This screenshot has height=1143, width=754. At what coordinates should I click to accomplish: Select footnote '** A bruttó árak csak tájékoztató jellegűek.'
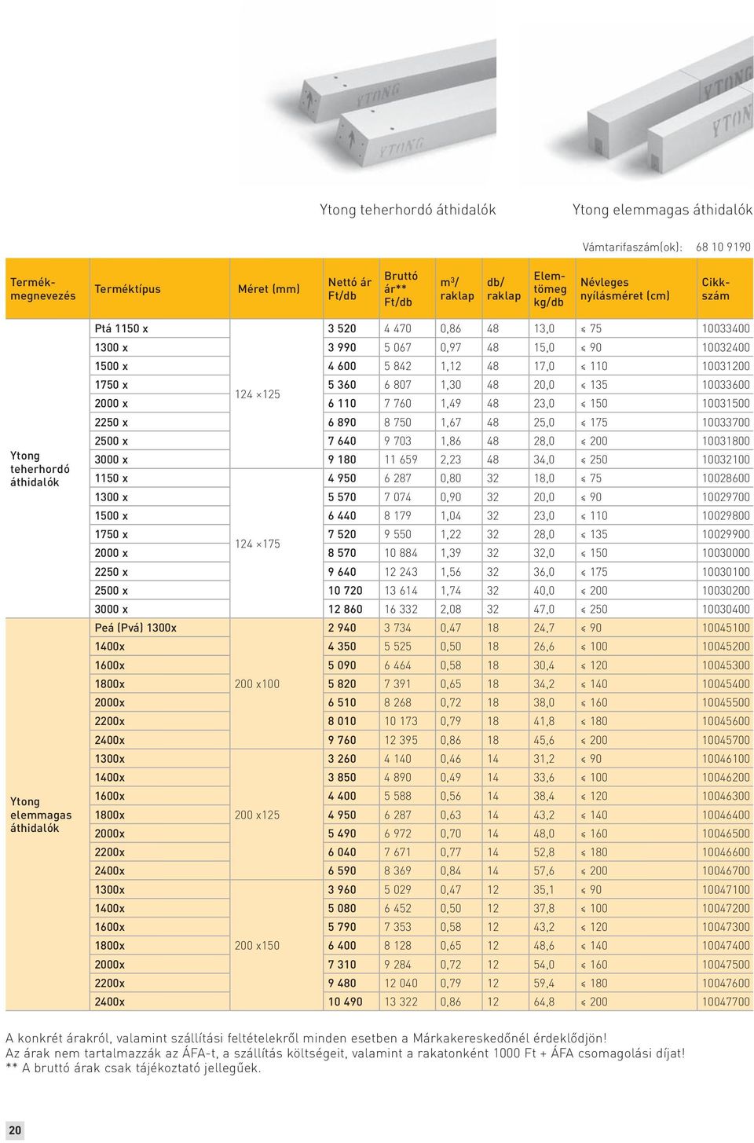click(134, 1068)
